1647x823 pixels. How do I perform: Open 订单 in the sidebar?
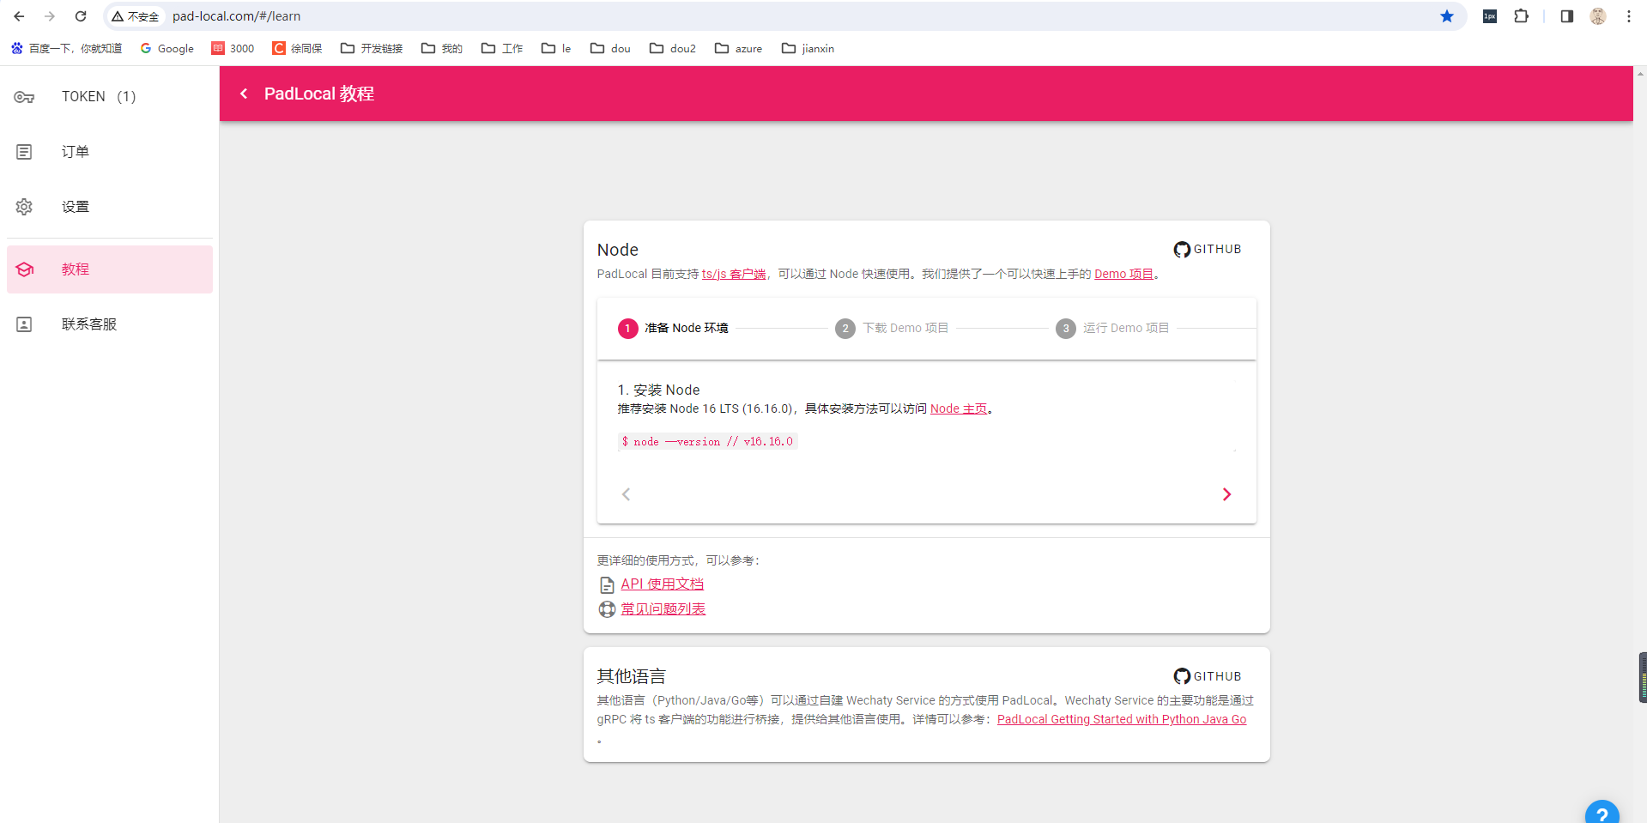[x=110, y=152]
